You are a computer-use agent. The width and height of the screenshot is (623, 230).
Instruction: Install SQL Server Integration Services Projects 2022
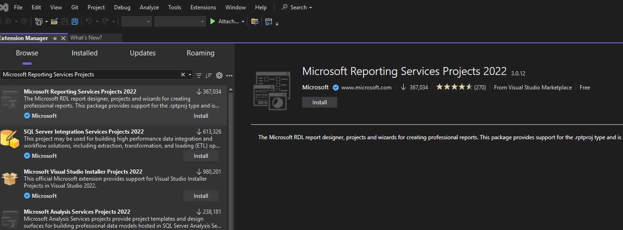(201, 156)
